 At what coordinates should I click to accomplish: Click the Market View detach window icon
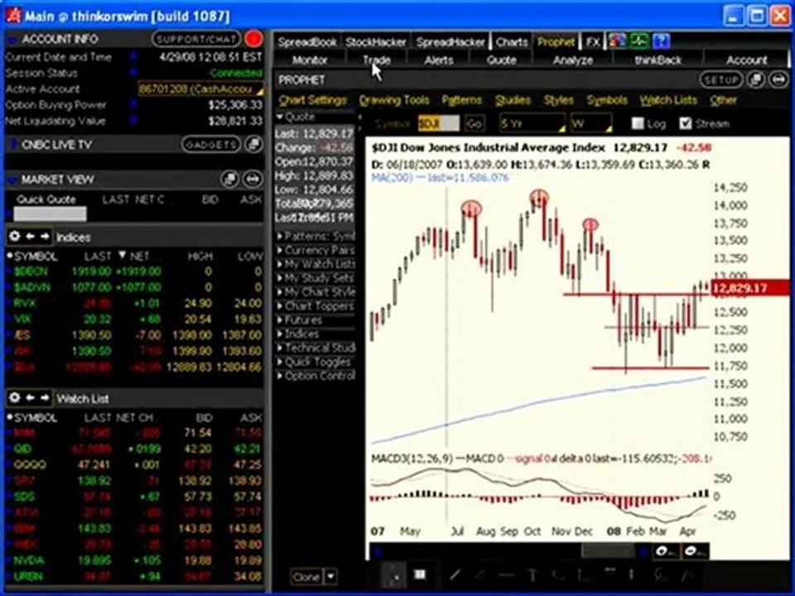click(x=230, y=179)
